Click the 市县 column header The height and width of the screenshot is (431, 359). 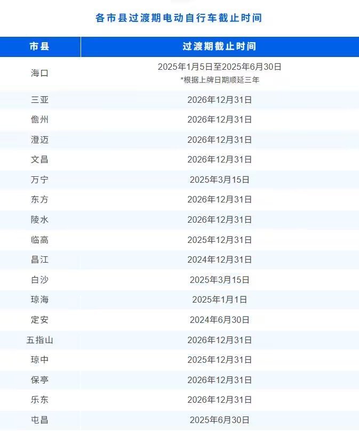[x=40, y=46]
